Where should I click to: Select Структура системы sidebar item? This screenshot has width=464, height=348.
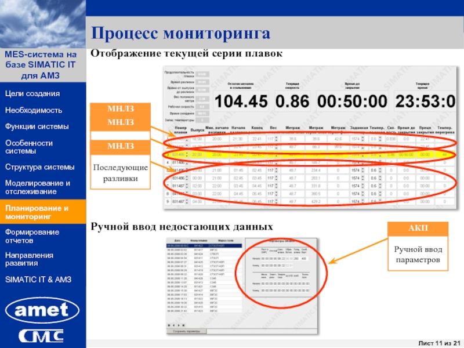click(39, 167)
